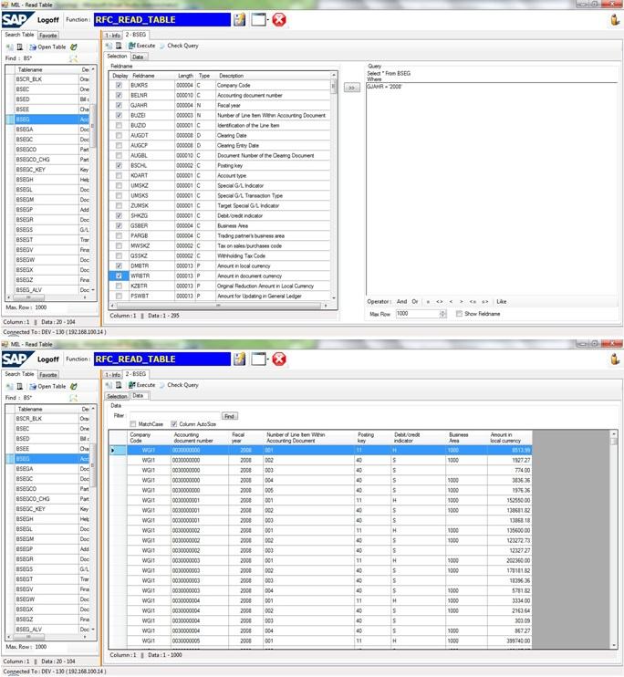Click the column layout icon above Find, lower window
624x677 pixels.
(x=19, y=387)
